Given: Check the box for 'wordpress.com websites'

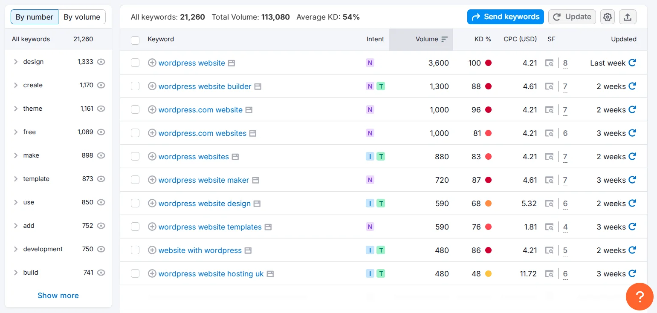Looking at the screenshot, I should [x=135, y=133].
